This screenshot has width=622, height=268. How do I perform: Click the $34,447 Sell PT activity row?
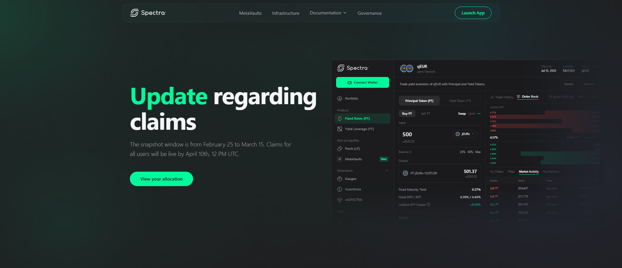544,188
